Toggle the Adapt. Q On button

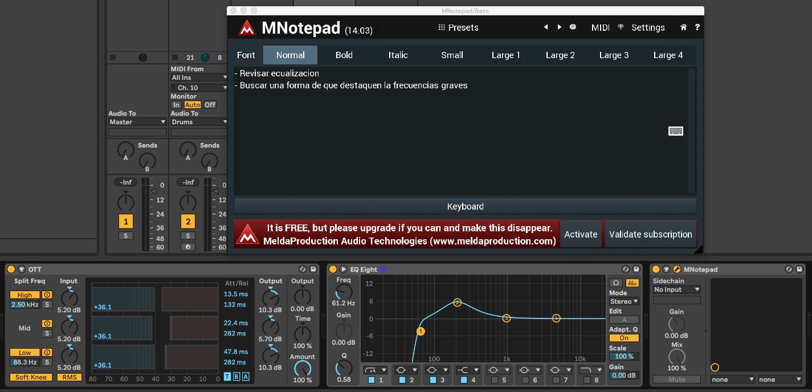click(x=624, y=338)
